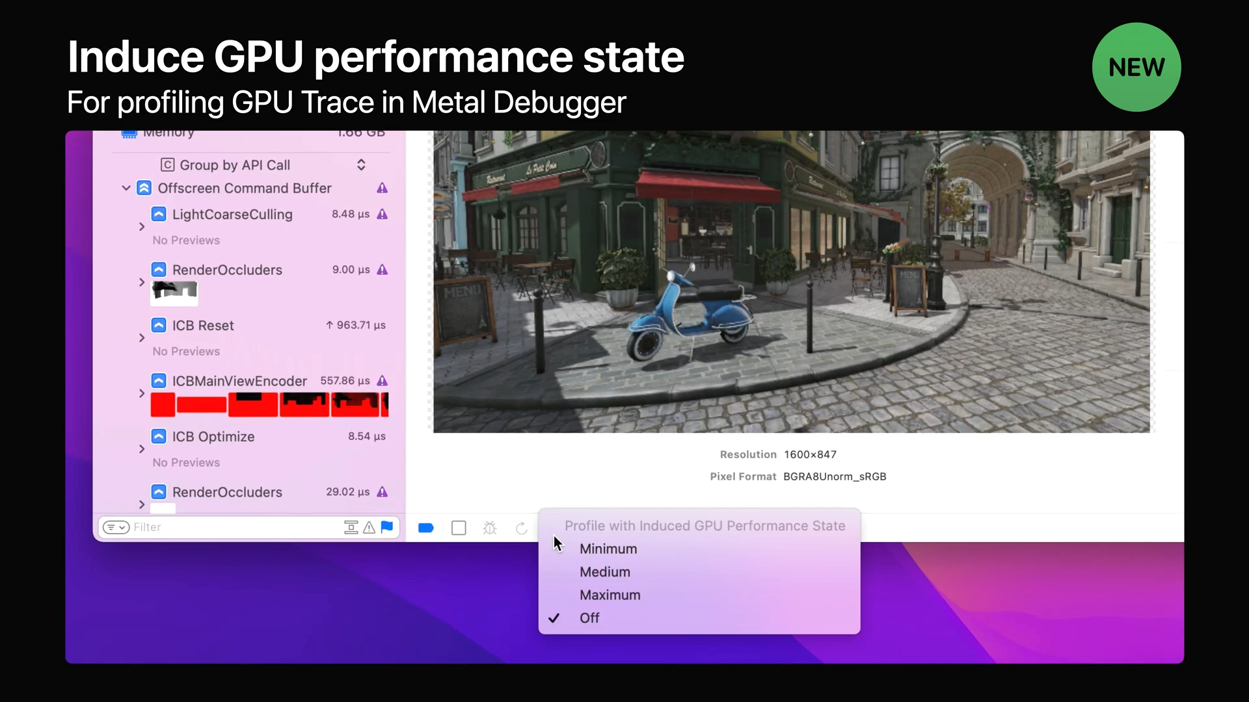Choose Medium in performance state menu
1249x702 pixels.
(604, 572)
